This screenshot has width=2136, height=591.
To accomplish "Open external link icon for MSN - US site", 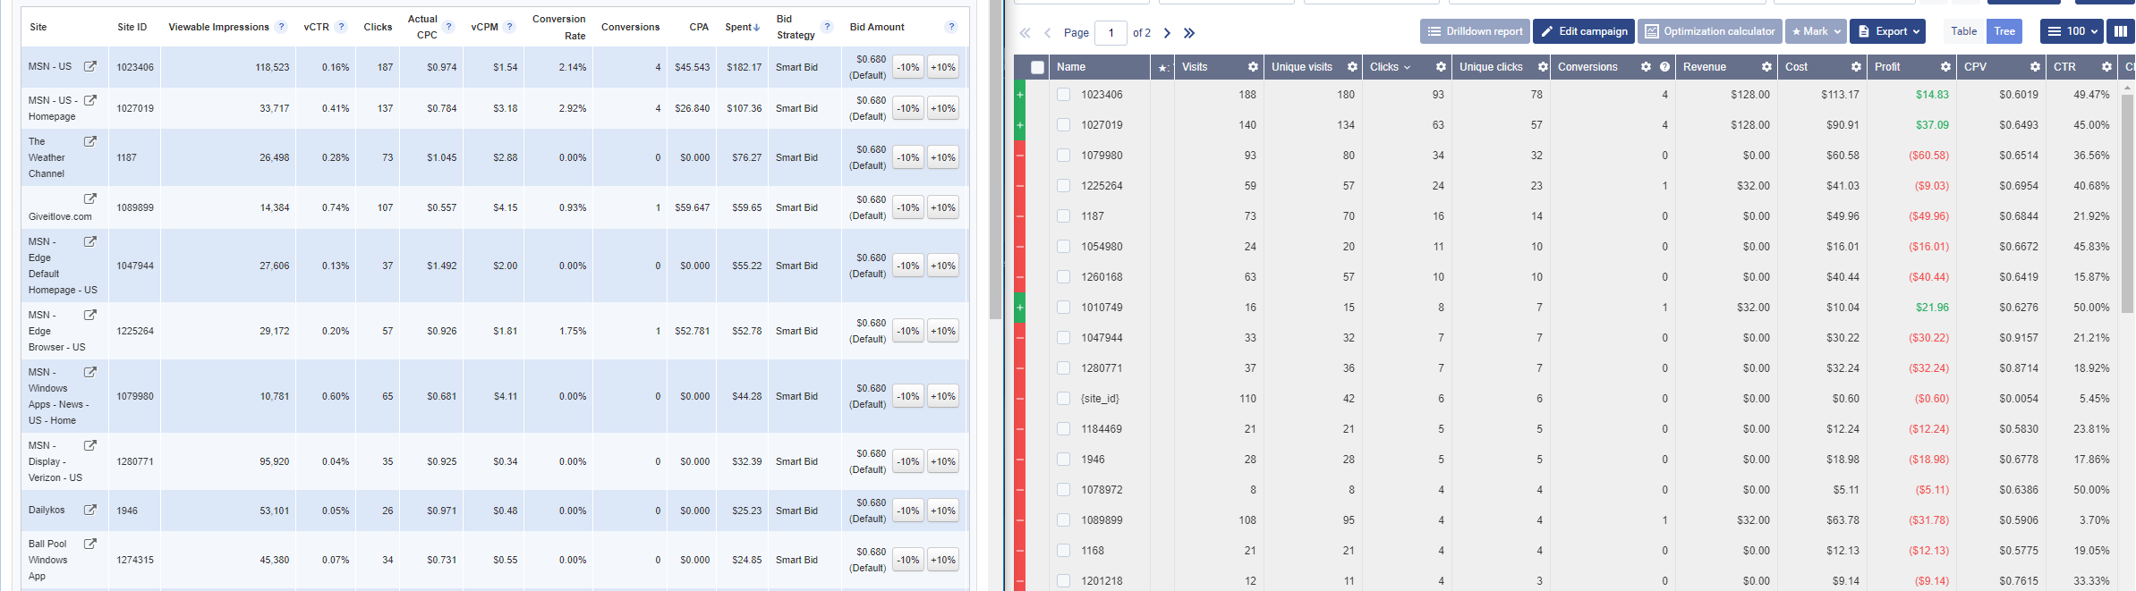I will tap(90, 66).
